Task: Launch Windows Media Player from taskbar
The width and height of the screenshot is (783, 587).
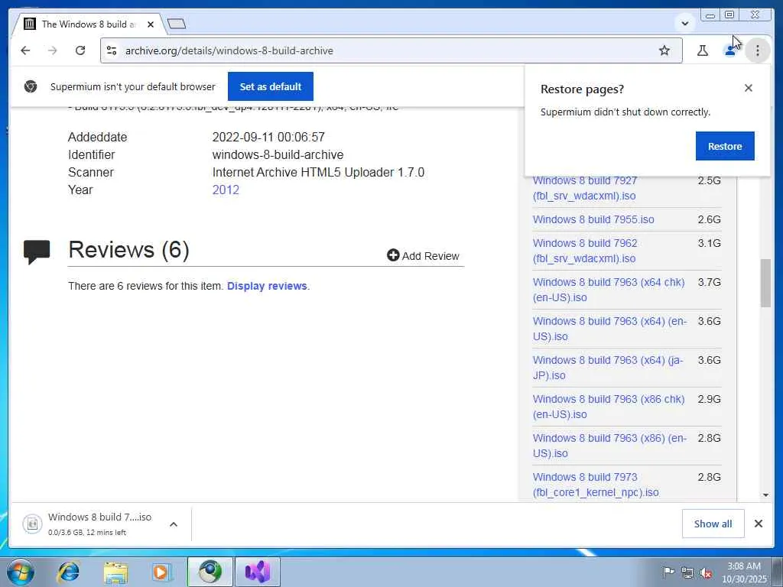Action: [x=161, y=572]
